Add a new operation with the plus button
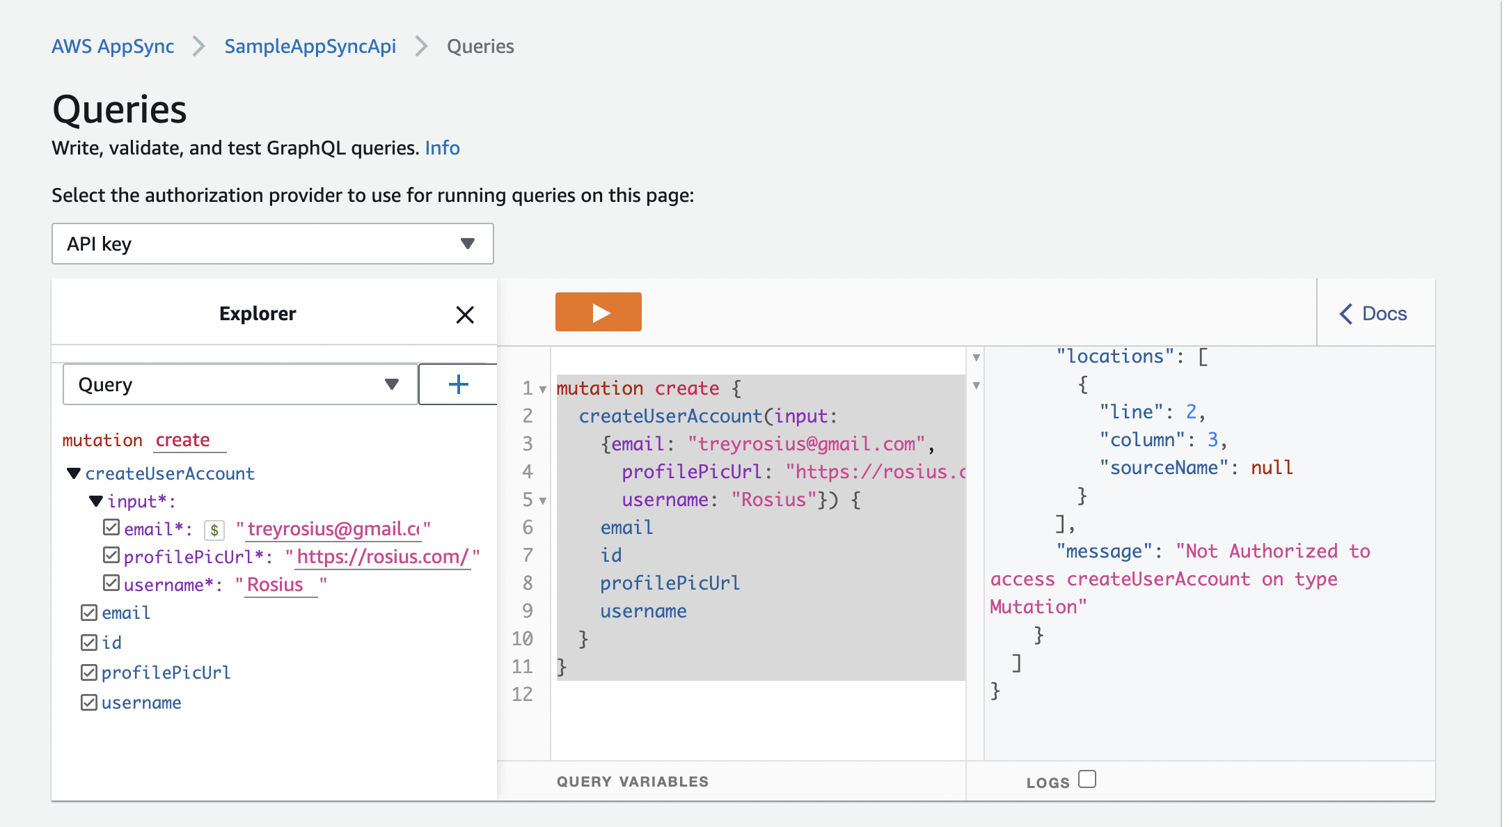Screen dimensions: 1509x827 point(458,384)
